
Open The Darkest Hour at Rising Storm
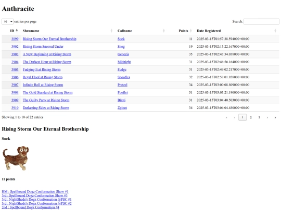click(x=47, y=62)
